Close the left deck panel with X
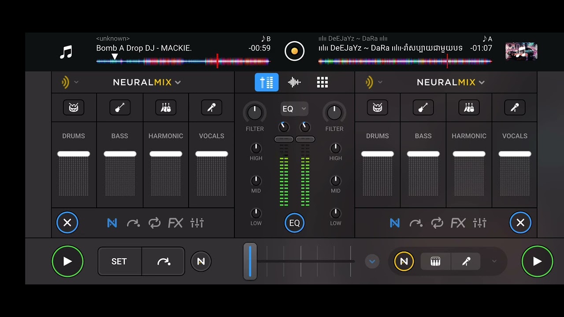The image size is (564, 317). pos(67,223)
